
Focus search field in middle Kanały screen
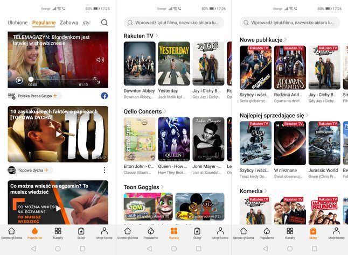pyautogui.click(x=174, y=23)
